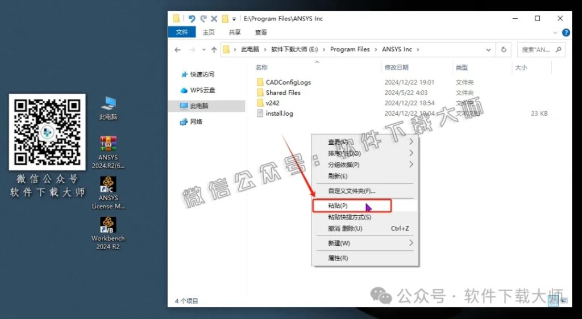The image size is (582, 319).
Task: Open the quick access toolbar customize arrow
Action: (x=234, y=19)
